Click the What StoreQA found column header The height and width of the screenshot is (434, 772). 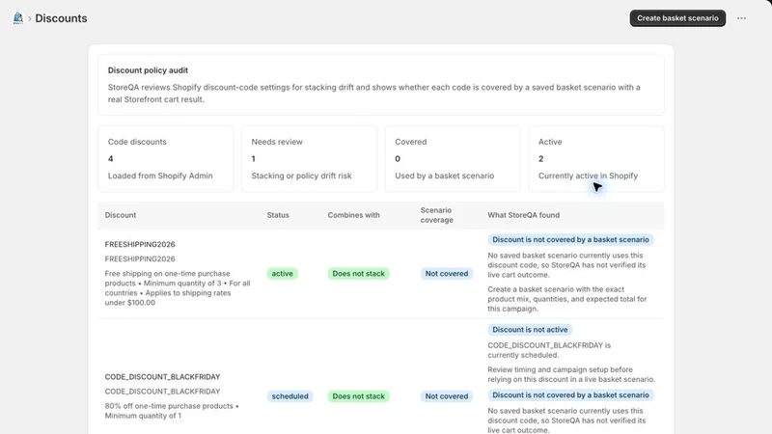click(523, 215)
